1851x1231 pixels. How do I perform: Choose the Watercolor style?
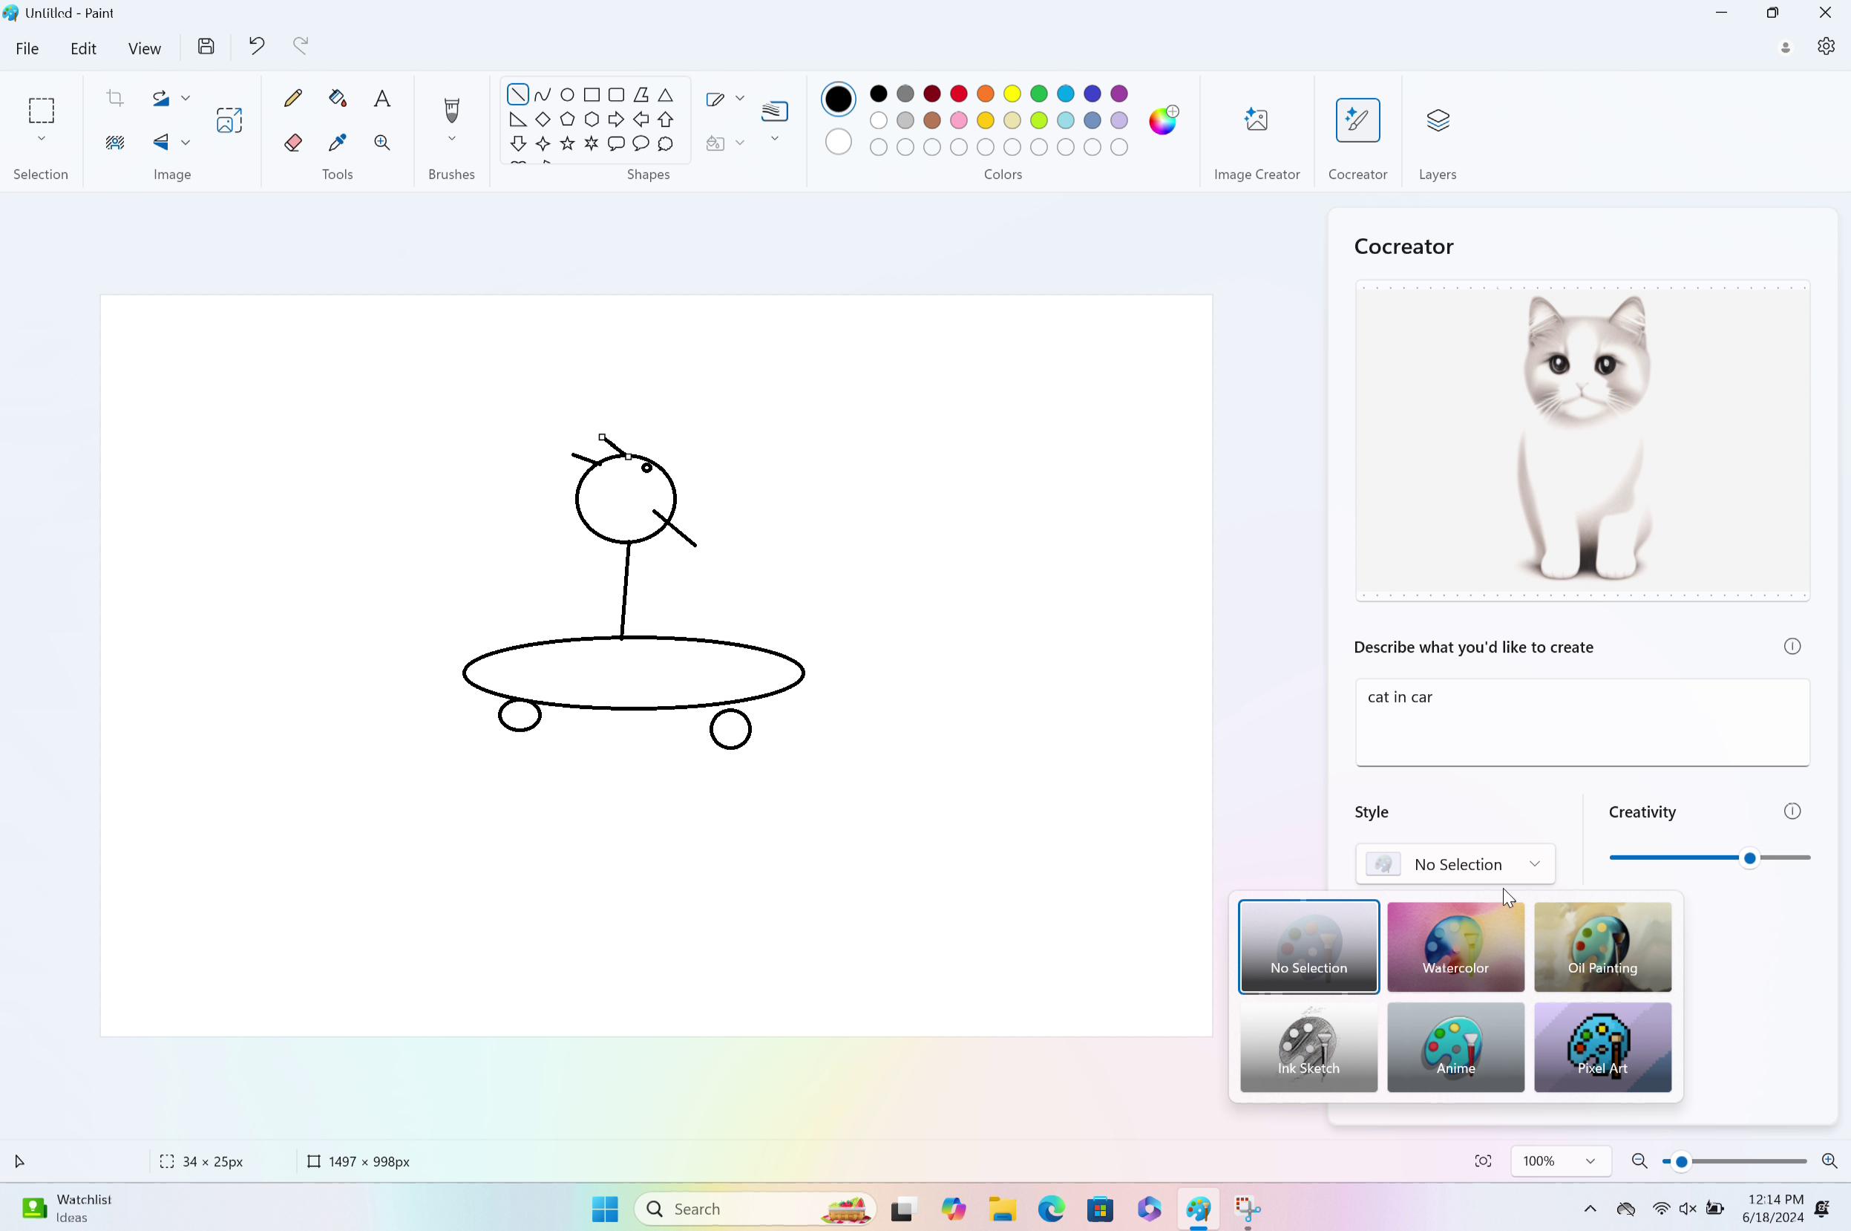click(1455, 947)
